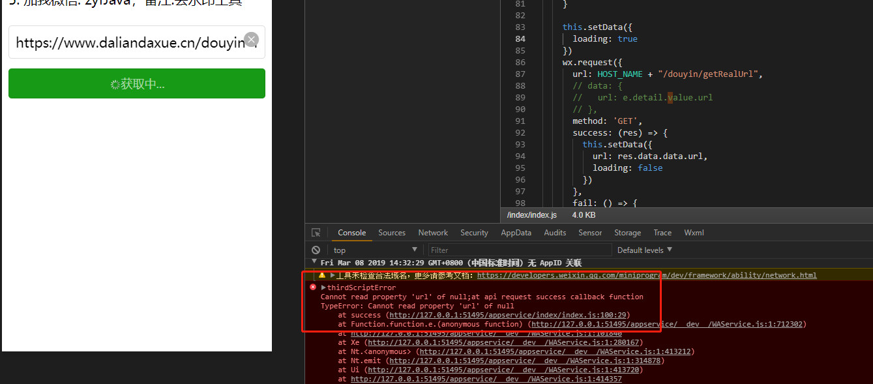Image resolution: width=873 pixels, height=384 pixels.
Task: Collapse the Fri Mar 08 2019 log group
Action: click(313, 263)
